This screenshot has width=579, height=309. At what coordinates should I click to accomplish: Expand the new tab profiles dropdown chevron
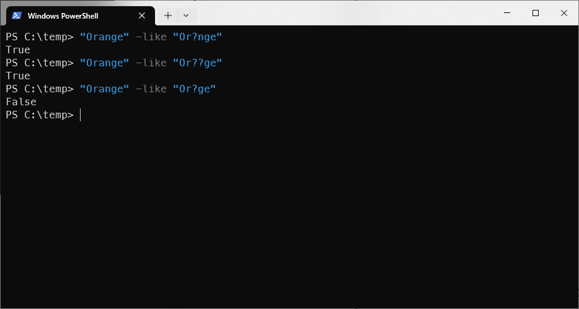(x=186, y=15)
